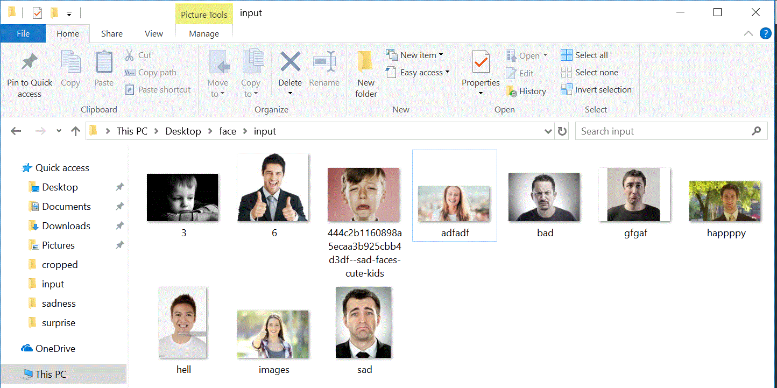Select the image thumbnail named bad

[x=545, y=197]
